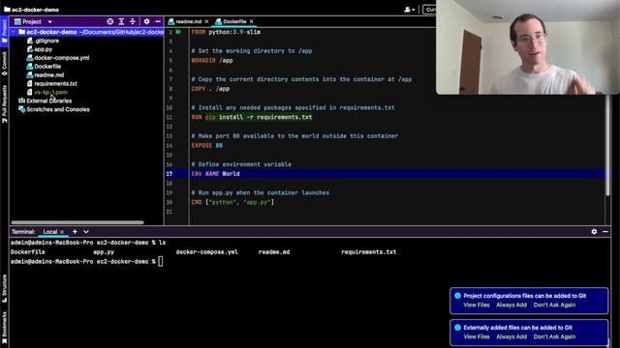The width and height of the screenshot is (620, 348).
Task: Click the line EXPOSE 80
Action: point(206,146)
